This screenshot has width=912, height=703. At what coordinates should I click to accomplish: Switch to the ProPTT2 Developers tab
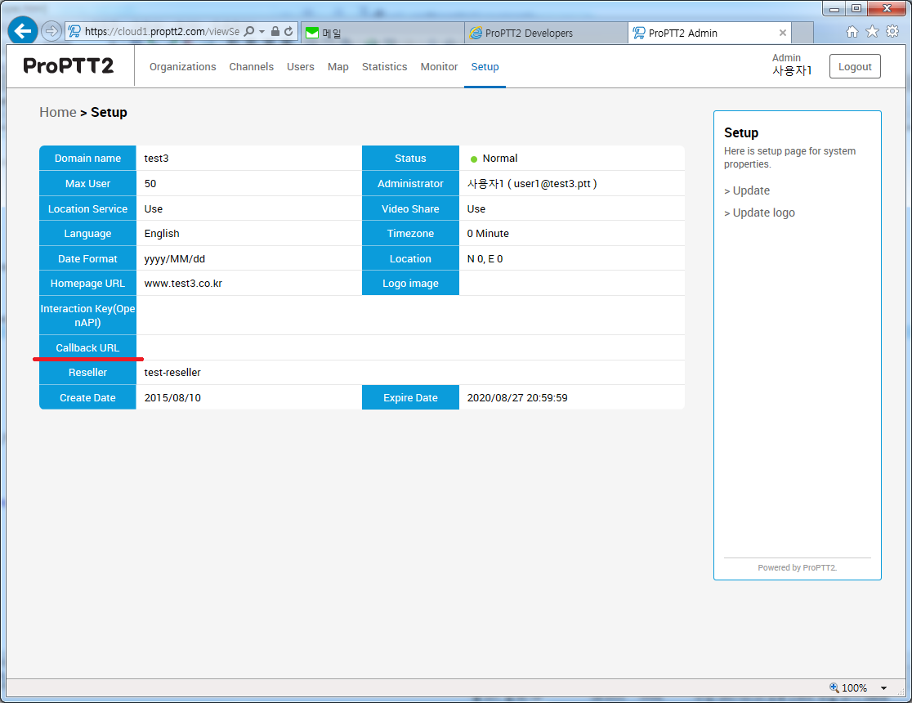(529, 33)
